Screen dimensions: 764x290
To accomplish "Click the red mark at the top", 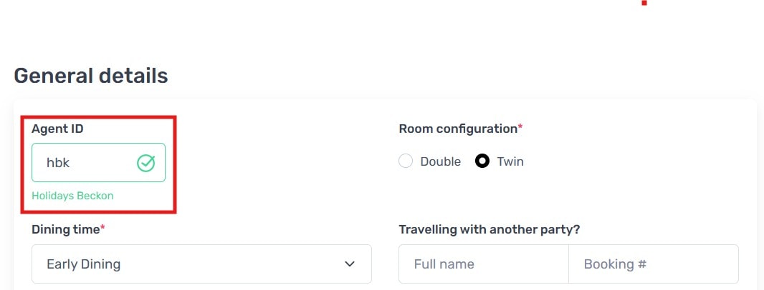I will coord(644,3).
